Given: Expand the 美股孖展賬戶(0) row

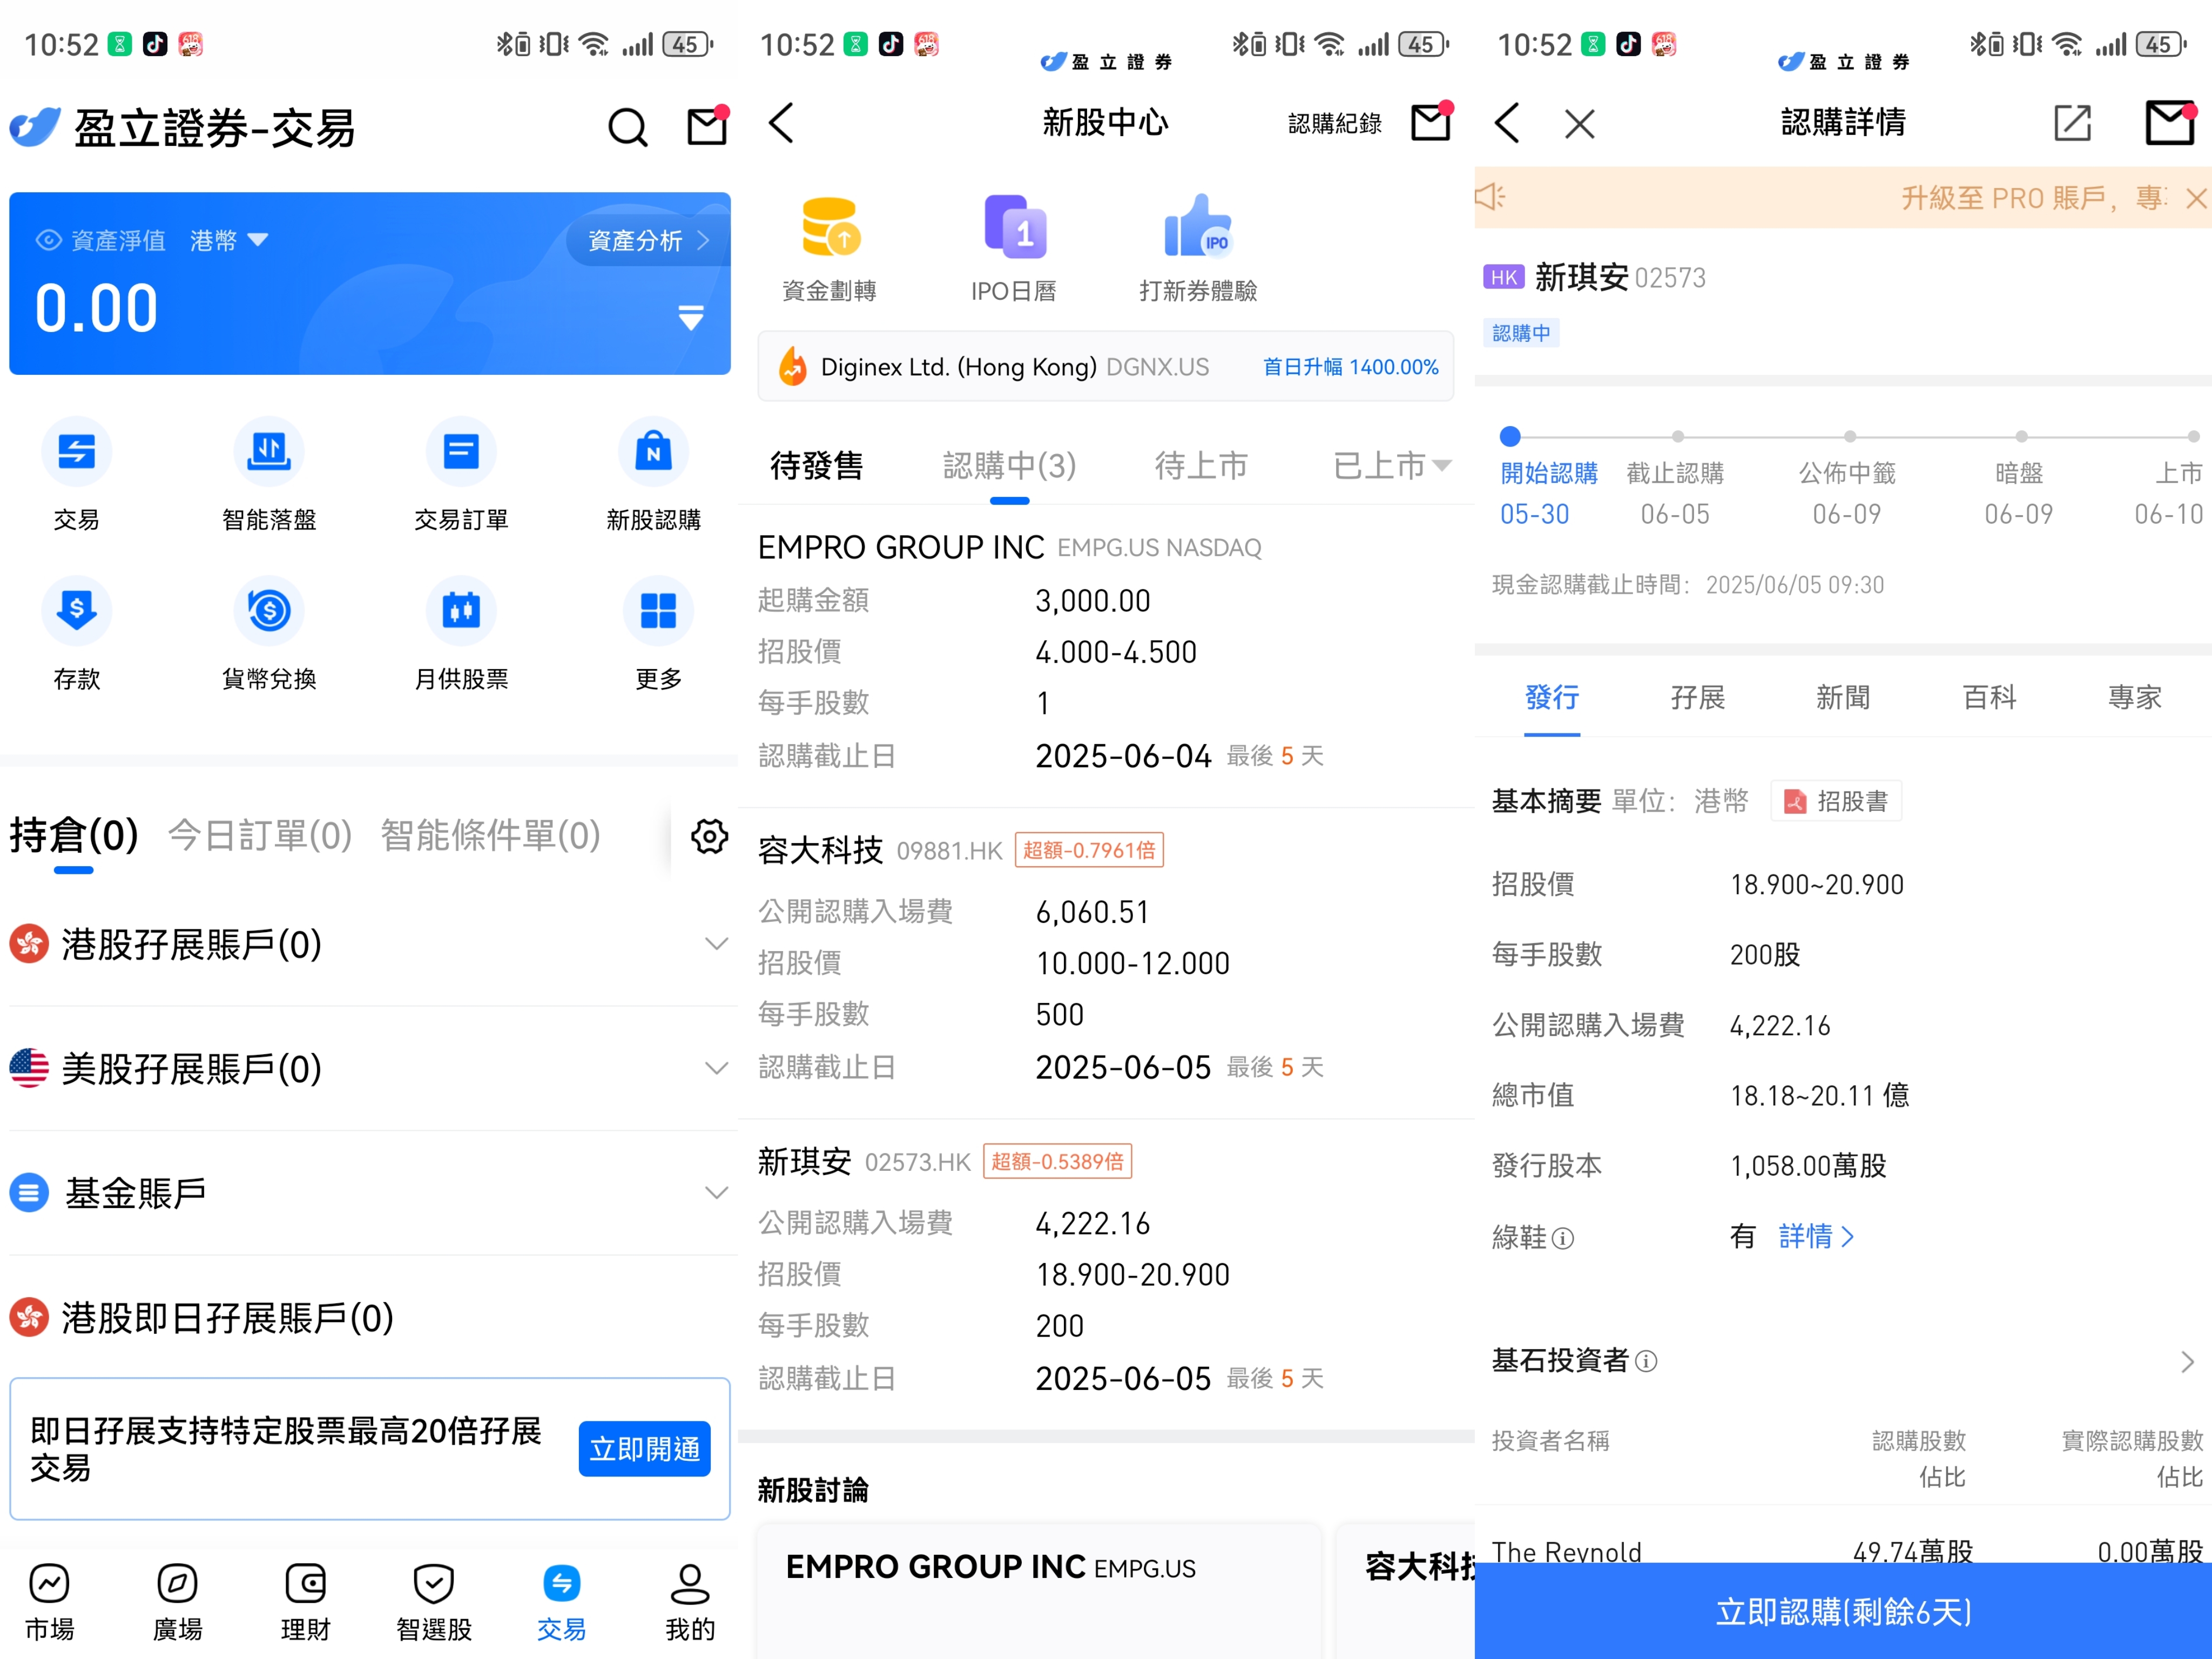Looking at the screenshot, I should 370,1069.
